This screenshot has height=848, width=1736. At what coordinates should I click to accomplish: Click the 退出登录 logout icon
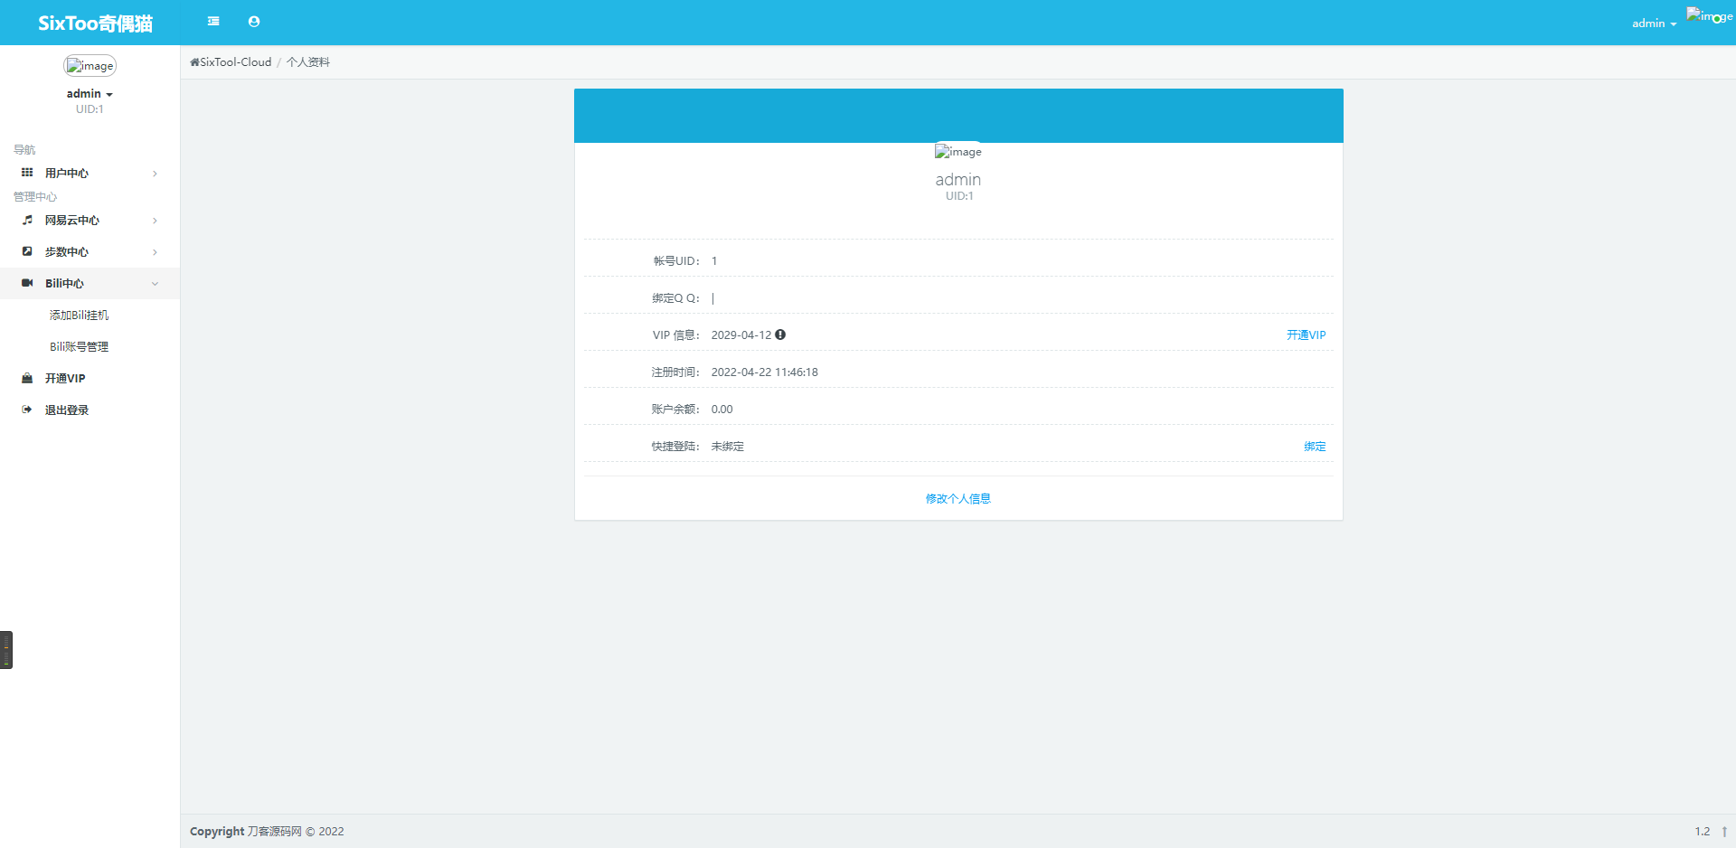click(x=27, y=410)
